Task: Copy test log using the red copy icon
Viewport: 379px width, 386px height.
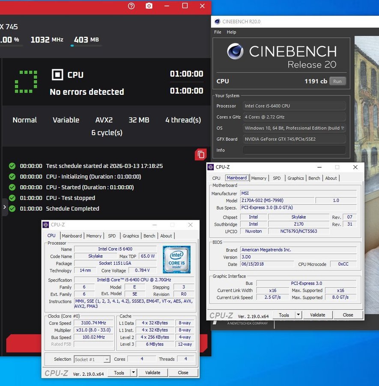Action: click(x=200, y=154)
